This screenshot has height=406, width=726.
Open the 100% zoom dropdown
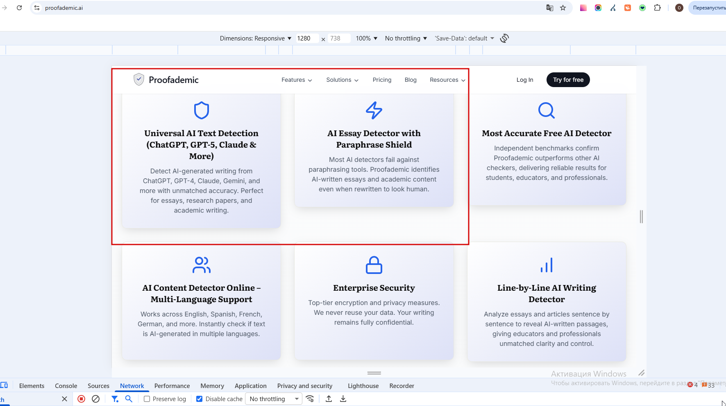click(x=367, y=38)
